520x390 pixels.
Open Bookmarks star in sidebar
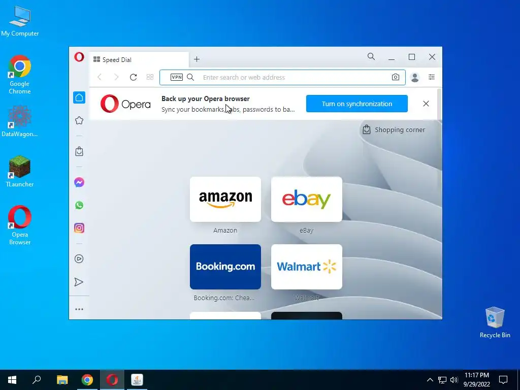coord(79,120)
